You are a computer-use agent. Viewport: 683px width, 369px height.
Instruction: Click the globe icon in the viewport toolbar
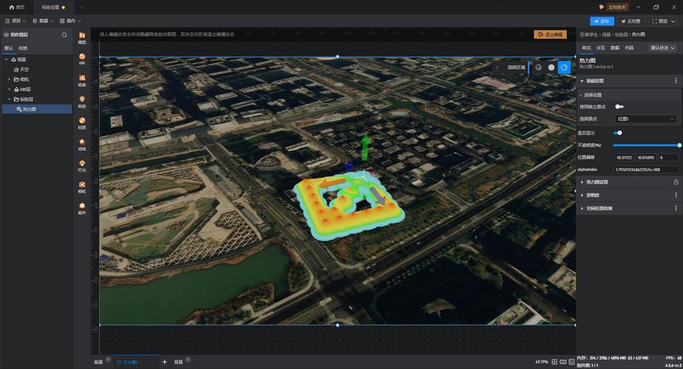click(538, 67)
